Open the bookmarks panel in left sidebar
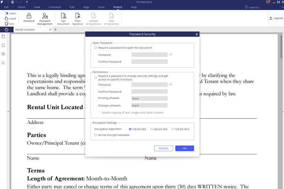The image size is (284, 189). tap(3, 45)
